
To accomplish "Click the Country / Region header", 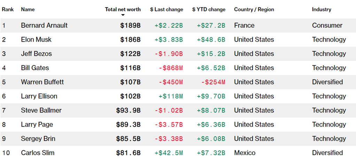I will point(254,9).
